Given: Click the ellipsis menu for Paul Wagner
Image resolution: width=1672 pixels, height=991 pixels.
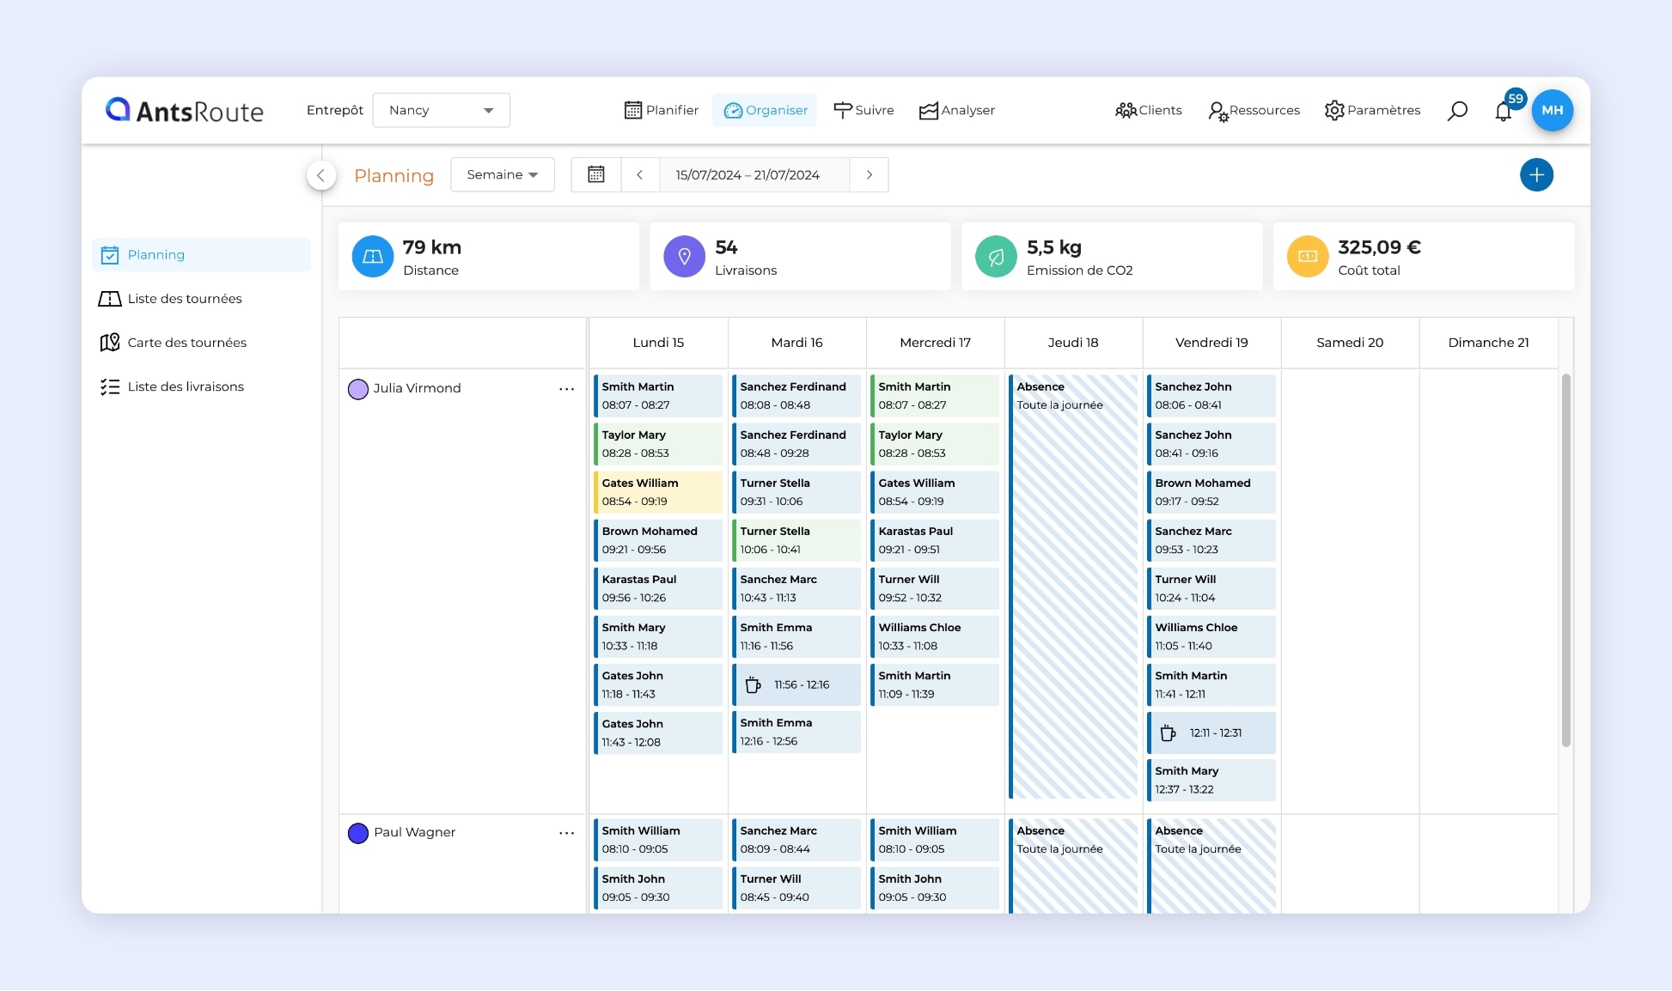Looking at the screenshot, I should 566,832.
